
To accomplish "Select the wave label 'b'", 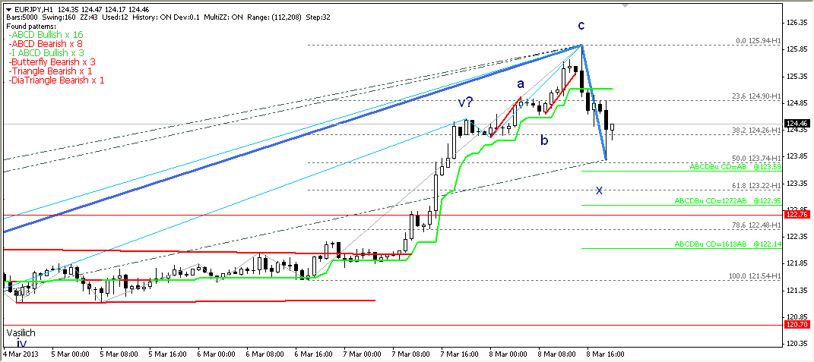I will 543,140.
